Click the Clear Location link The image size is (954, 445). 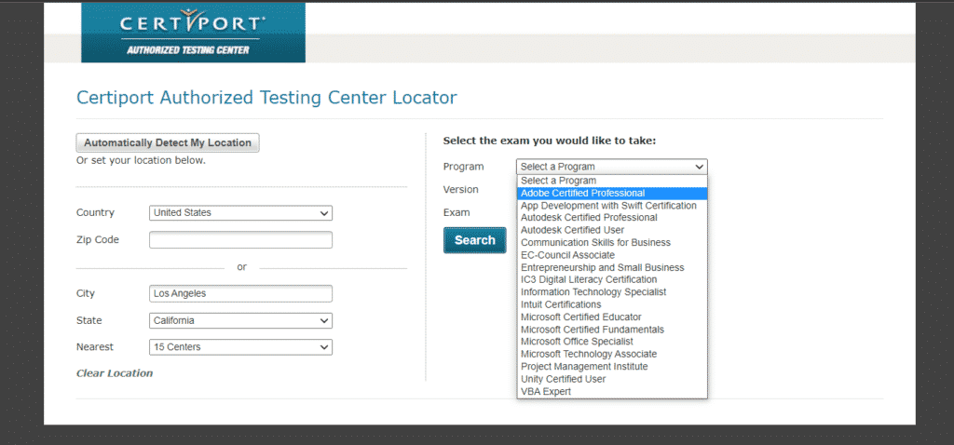pyautogui.click(x=115, y=373)
